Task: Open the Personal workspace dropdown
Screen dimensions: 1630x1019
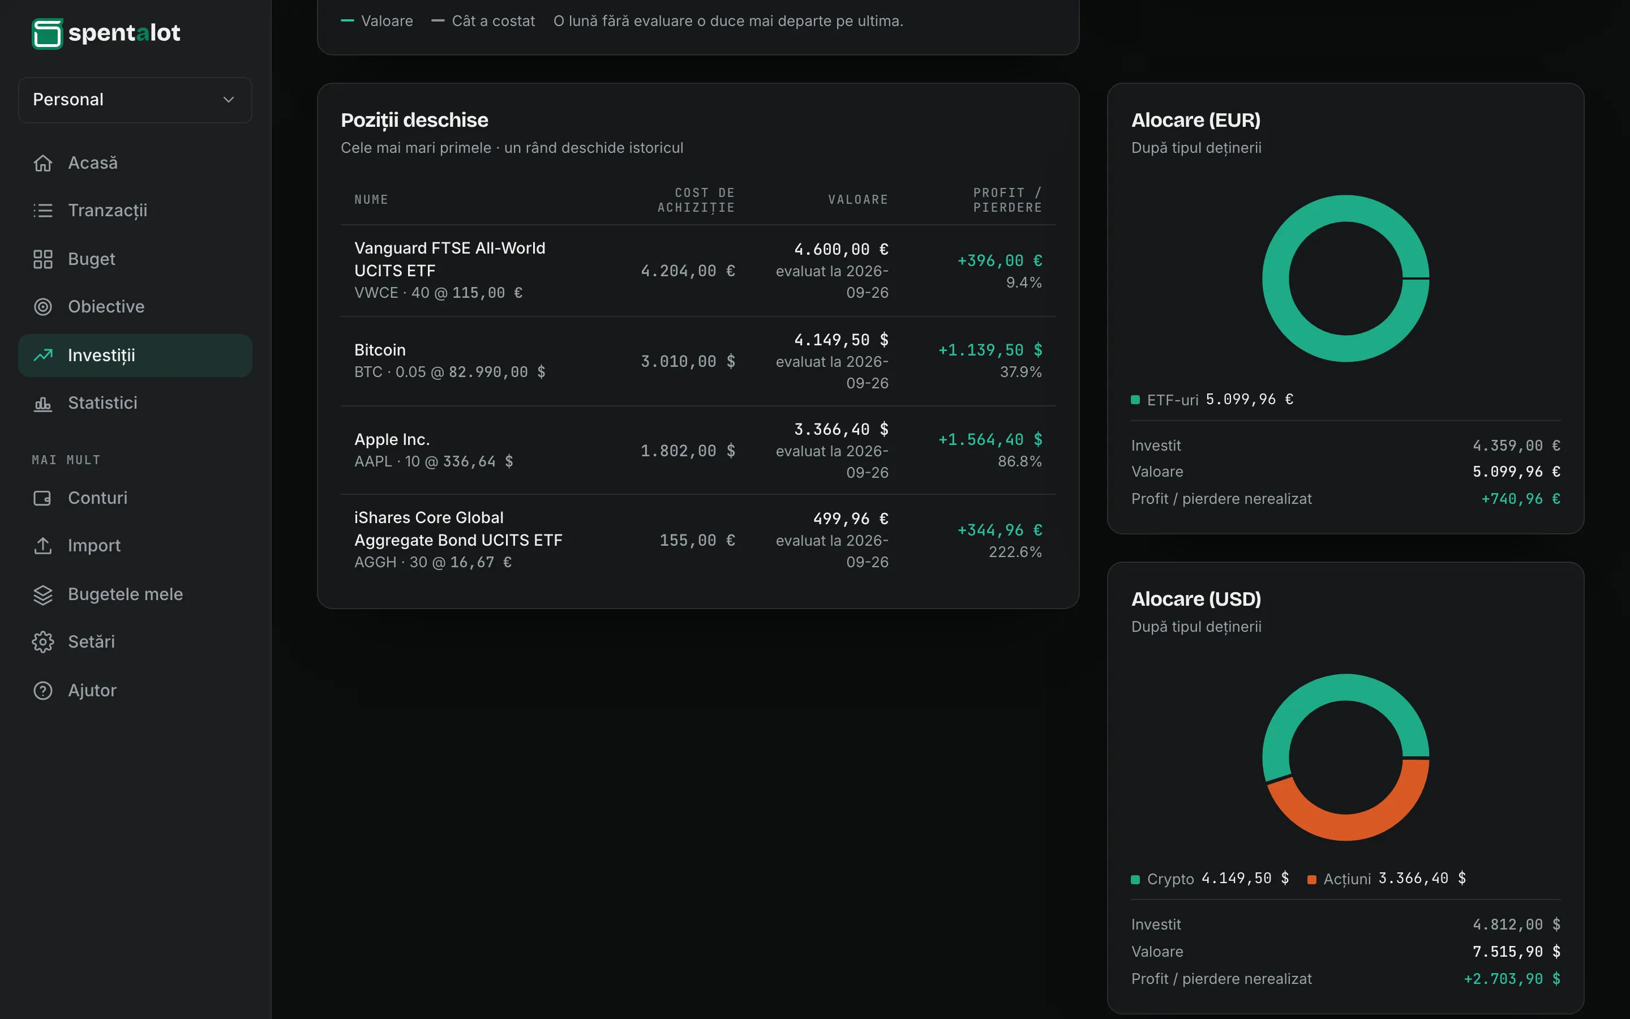Action: click(x=135, y=100)
